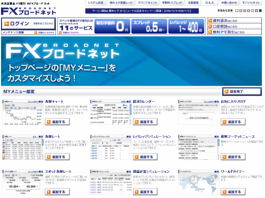Click the 為替レート widget title
Screen dimensions: 265x198
point(53,136)
